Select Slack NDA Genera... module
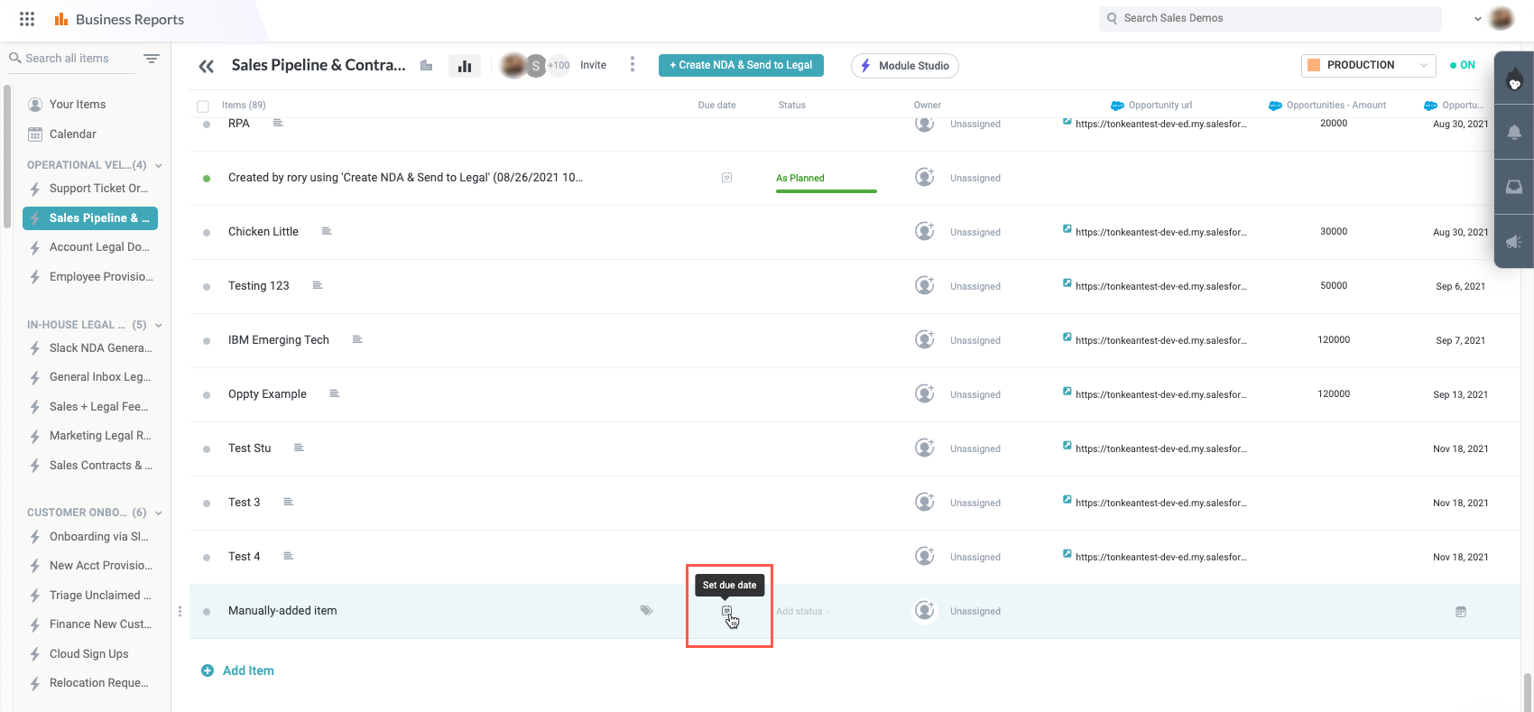The height and width of the screenshot is (712, 1534). pos(100,348)
